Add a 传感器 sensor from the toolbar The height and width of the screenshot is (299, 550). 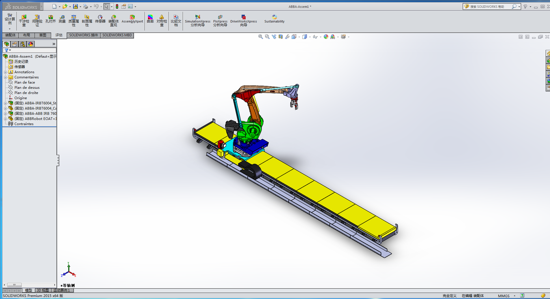[100, 19]
